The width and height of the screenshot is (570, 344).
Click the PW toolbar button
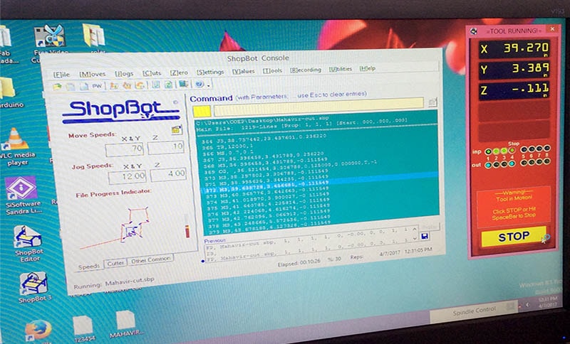pos(96,86)
